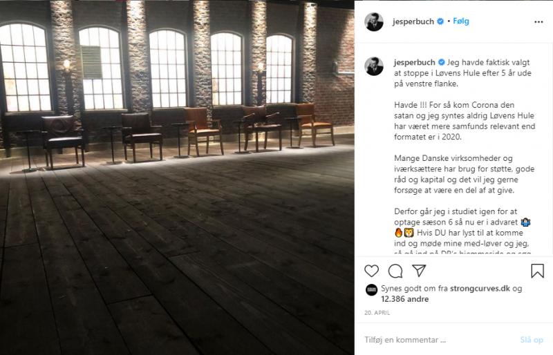This screenshot has width=553, height=355.
Task: Click strongcurves.dk small avatar by likes
Action: point(371,290)
